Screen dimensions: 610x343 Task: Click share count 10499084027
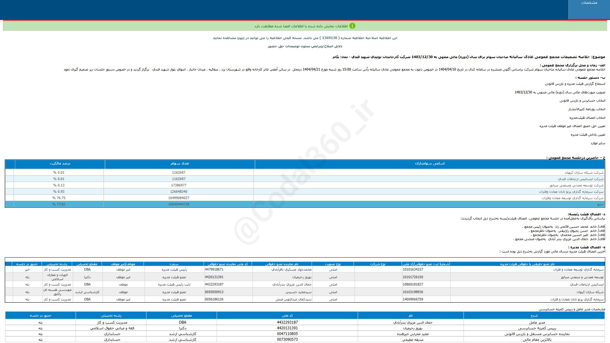click(179, 198)
